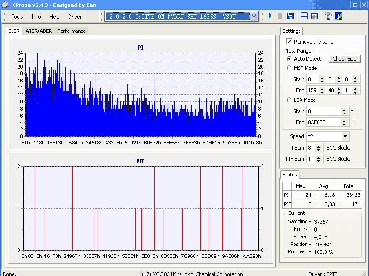This screenshot has width=369, height=276.
Task: Click the Speed value 4,0 X
Action: [321, 237]
